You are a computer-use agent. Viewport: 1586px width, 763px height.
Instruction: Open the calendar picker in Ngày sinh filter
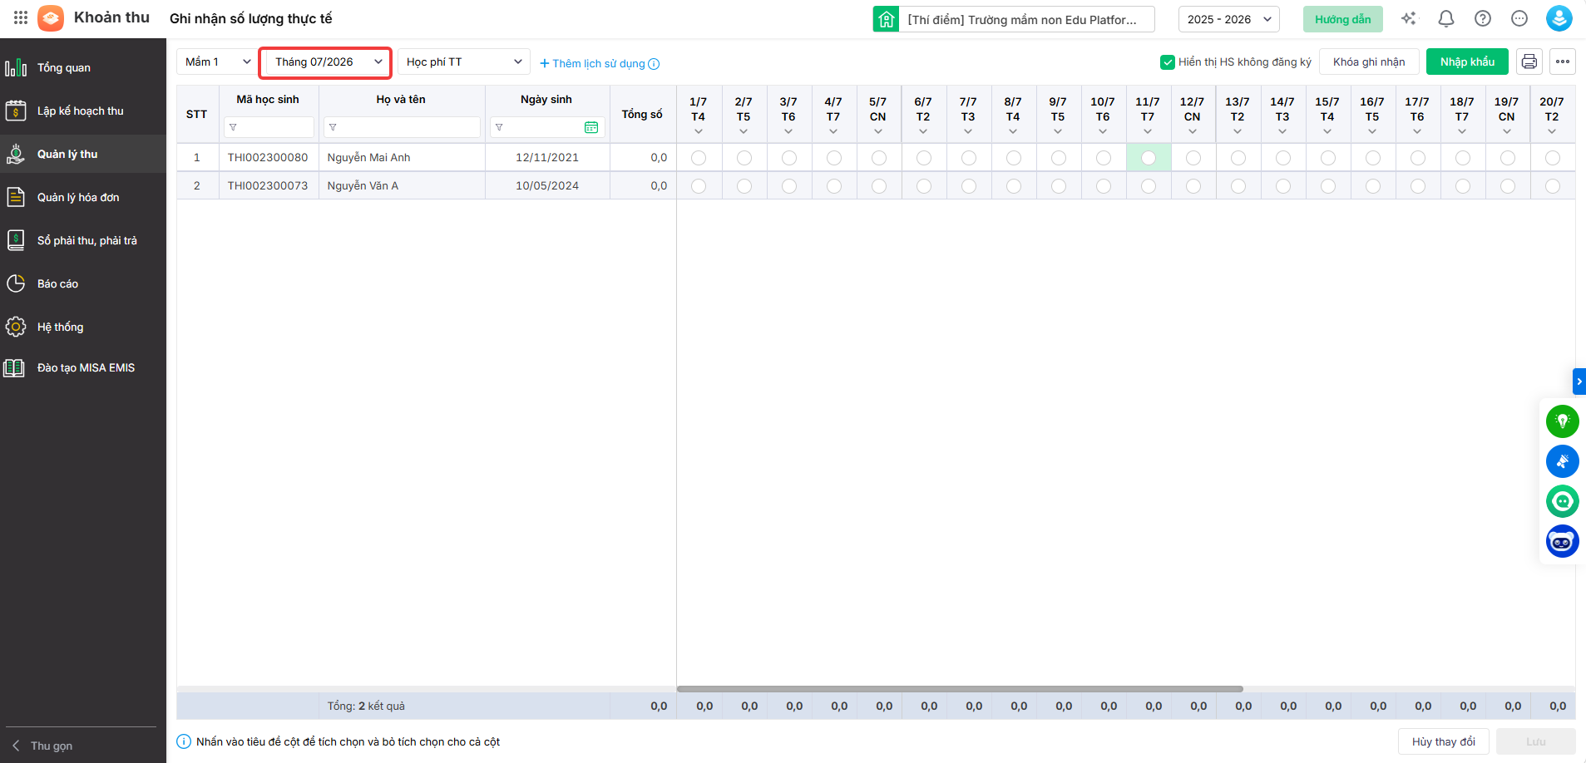click(x=591, y=127)
